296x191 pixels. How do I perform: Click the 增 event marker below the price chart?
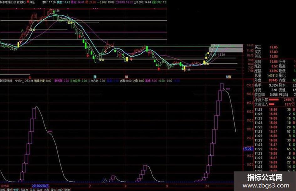pyautogui.click(x=127, y=77)
